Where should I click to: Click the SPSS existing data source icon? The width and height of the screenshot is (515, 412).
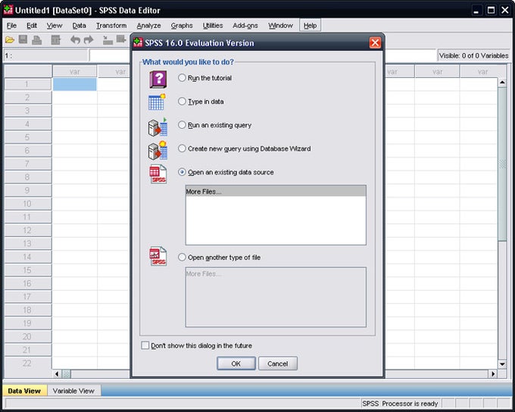coord(158,174)
